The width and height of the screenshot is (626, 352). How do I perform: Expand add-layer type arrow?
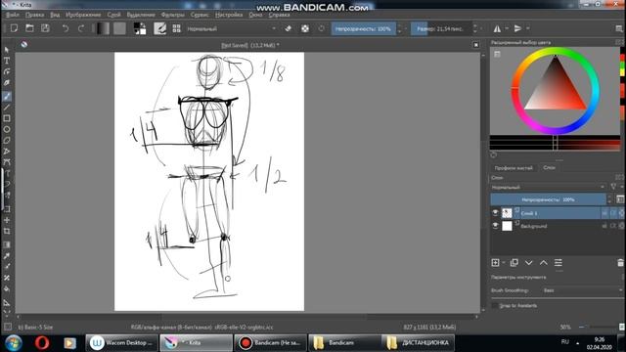point(503,263)
